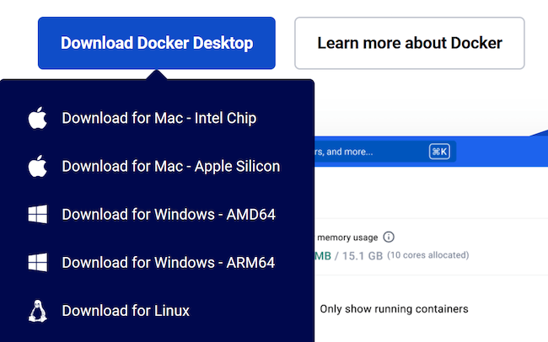Click the Apple icon beside Apple Silicon
The width and height of the screenshot is (548, 342).
point(37,166)
